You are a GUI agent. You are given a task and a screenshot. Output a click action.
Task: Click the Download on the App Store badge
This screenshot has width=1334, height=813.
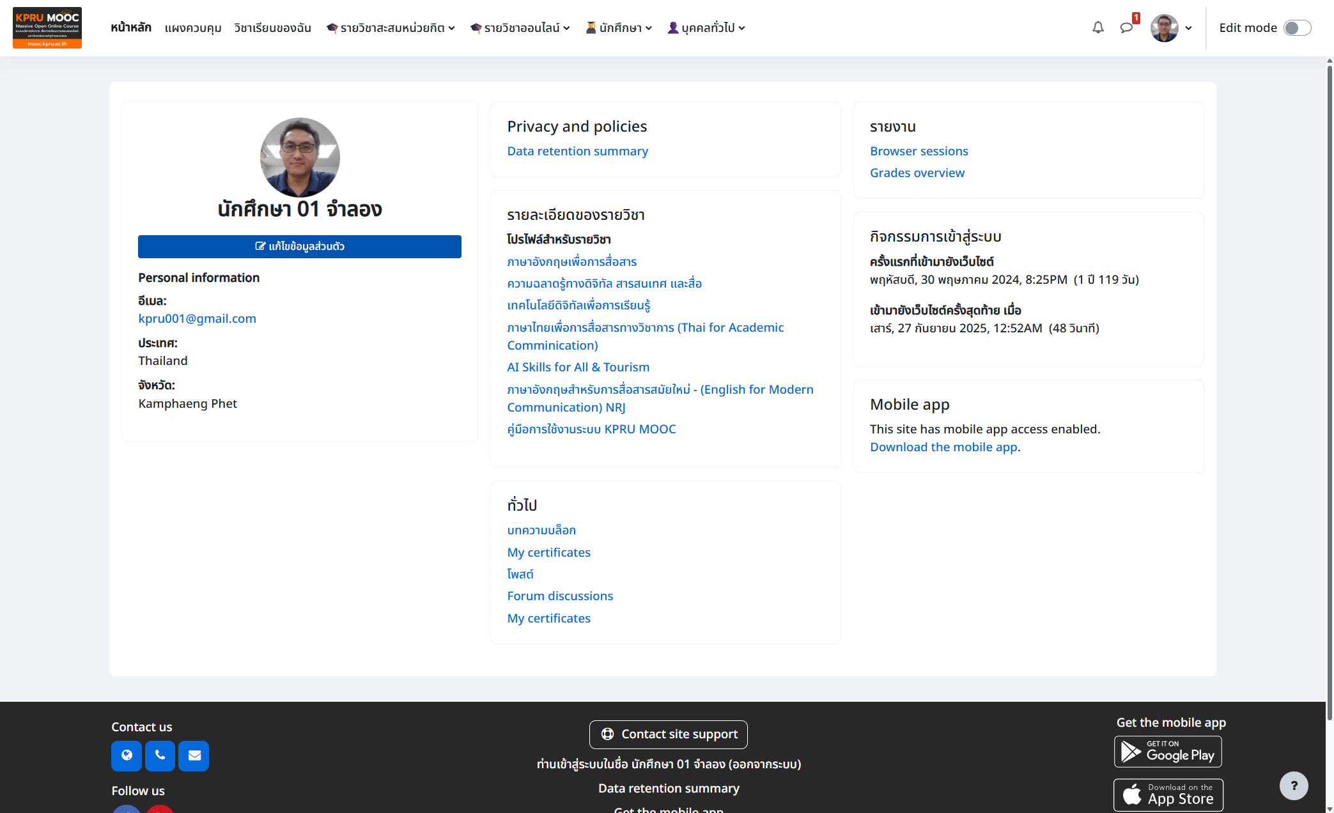click(x=1168, y=794)
